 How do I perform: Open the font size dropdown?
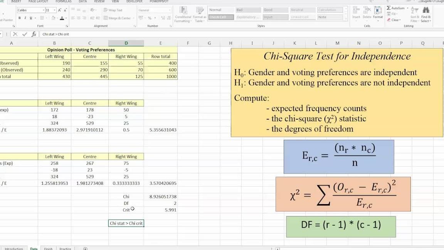(54, 10)
